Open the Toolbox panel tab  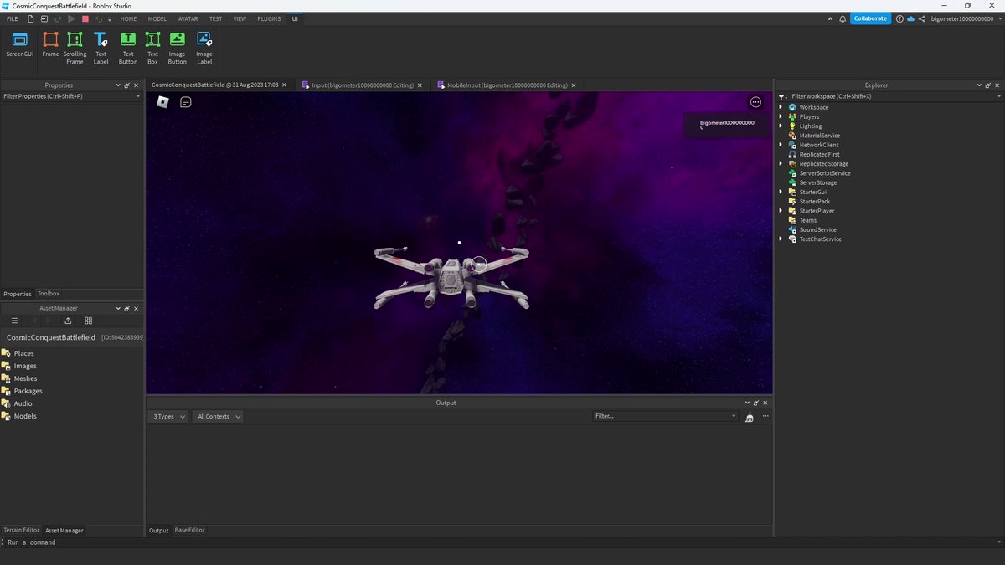tap(49, 294)
